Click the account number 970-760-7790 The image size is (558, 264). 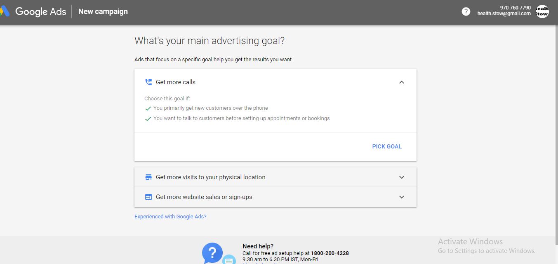coord(516,8)
